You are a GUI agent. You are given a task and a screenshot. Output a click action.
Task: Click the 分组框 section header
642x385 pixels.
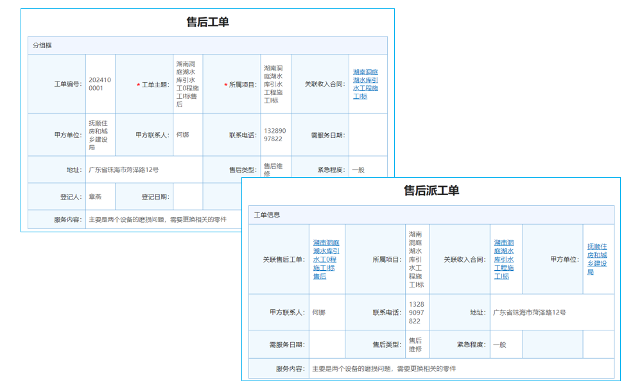[39, 45]
